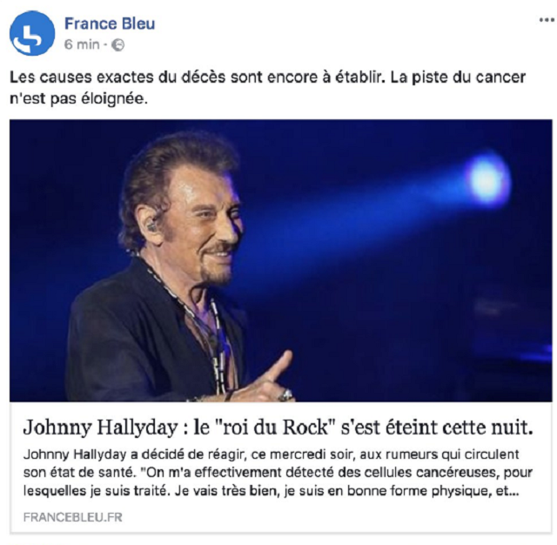The width and height of the screenshot is (557, 545).
Task: Click the 6 min timestamp
Action: (x=82, y=44)
